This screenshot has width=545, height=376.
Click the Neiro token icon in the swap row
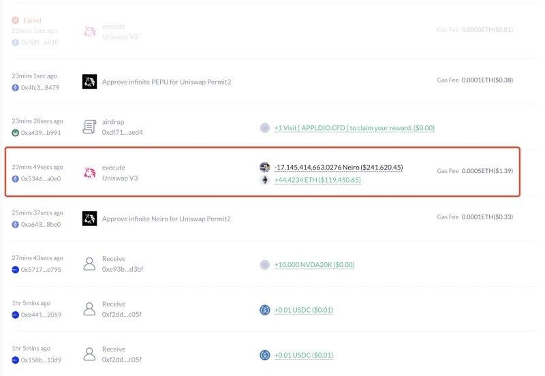tap(265, 167)
